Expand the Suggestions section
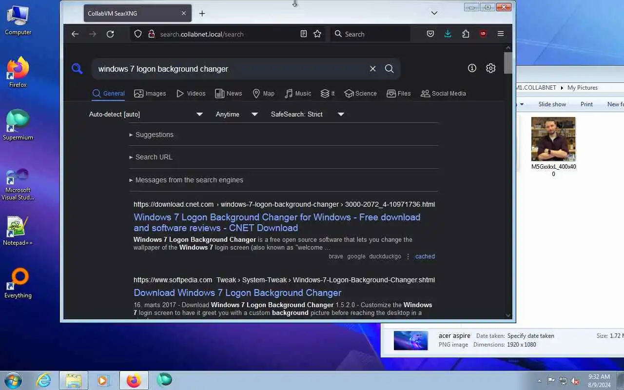The image size is (624, 390). click(152, 135)
